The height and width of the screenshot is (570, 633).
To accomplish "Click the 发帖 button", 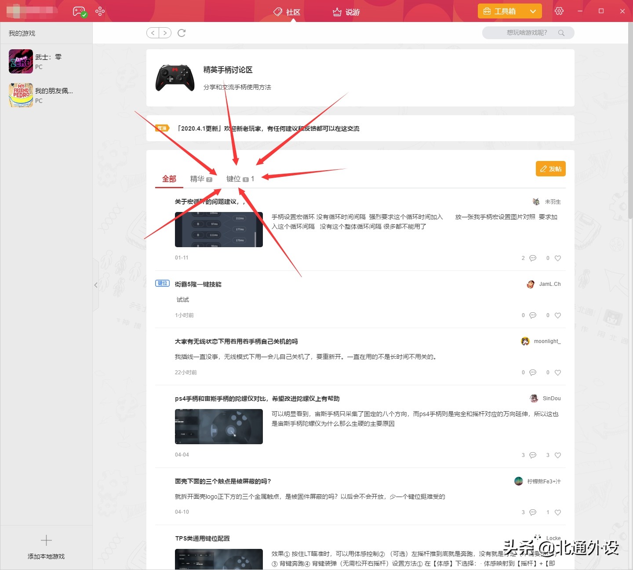I will pyautogui.click(x=551, y=169).
